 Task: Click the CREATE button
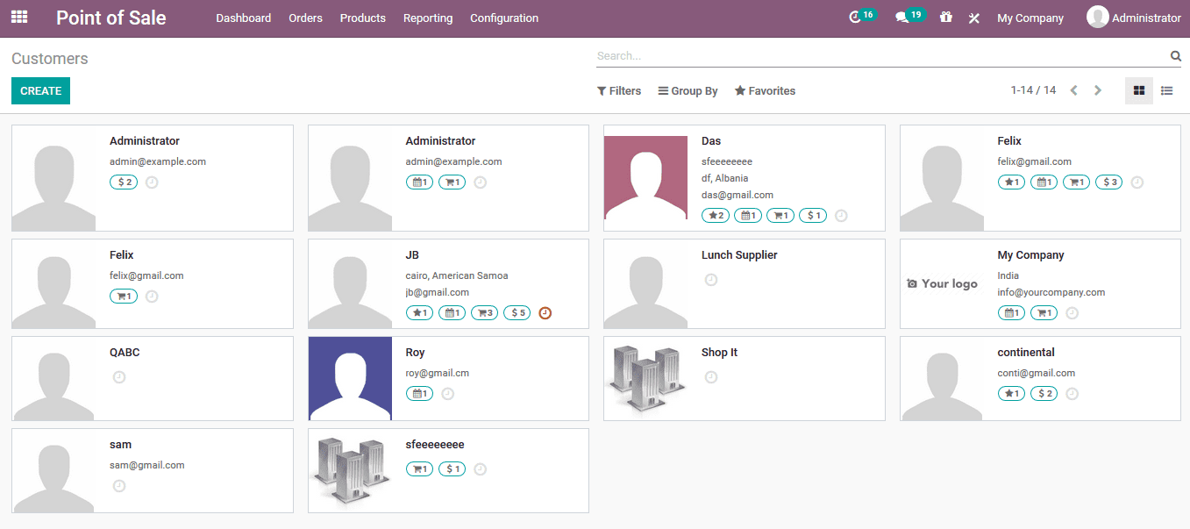[x=40, y=90]
